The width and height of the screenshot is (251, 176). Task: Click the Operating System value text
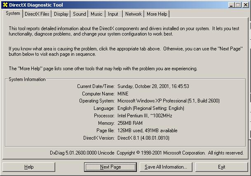(168, 101)
